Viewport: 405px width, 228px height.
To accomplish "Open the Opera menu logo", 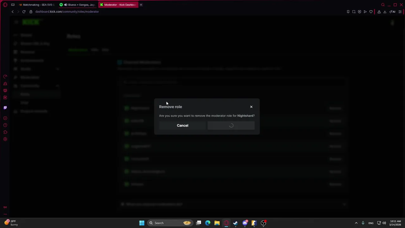I will click(x=5, y=5).
